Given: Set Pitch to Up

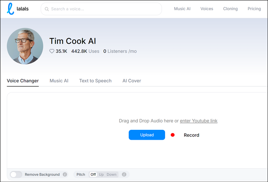Looking at the screenshot, I should click(101, 174).
